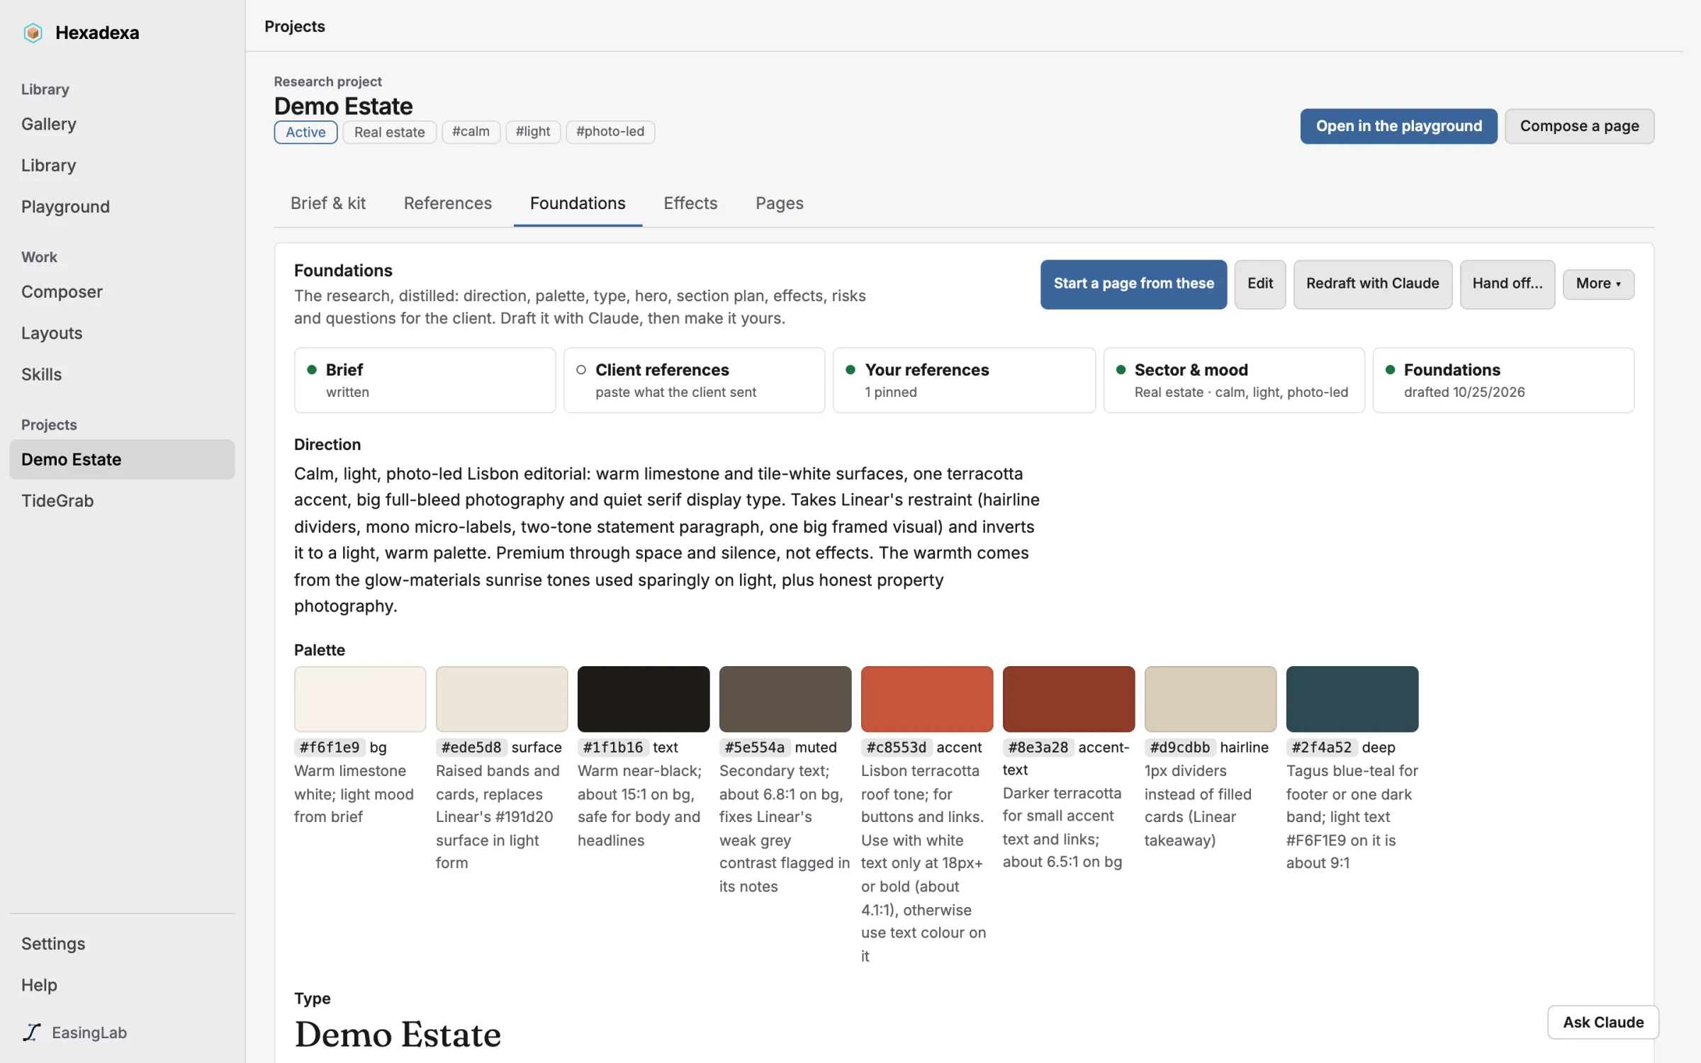Open the Pages tab
The width and height of the screenshot is (1701, 1063).
pos(779,203)
